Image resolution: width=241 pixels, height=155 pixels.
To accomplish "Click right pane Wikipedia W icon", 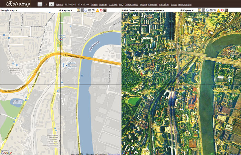I will click(x=215, y=10).
